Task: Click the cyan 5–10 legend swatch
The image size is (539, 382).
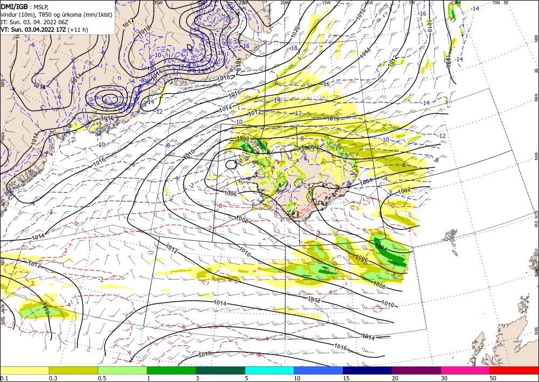Action: pyautogui.click(x=269, y=370)
